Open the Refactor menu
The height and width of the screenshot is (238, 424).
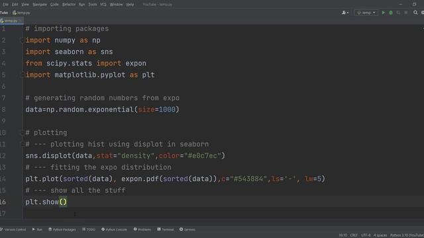(69, 5)
